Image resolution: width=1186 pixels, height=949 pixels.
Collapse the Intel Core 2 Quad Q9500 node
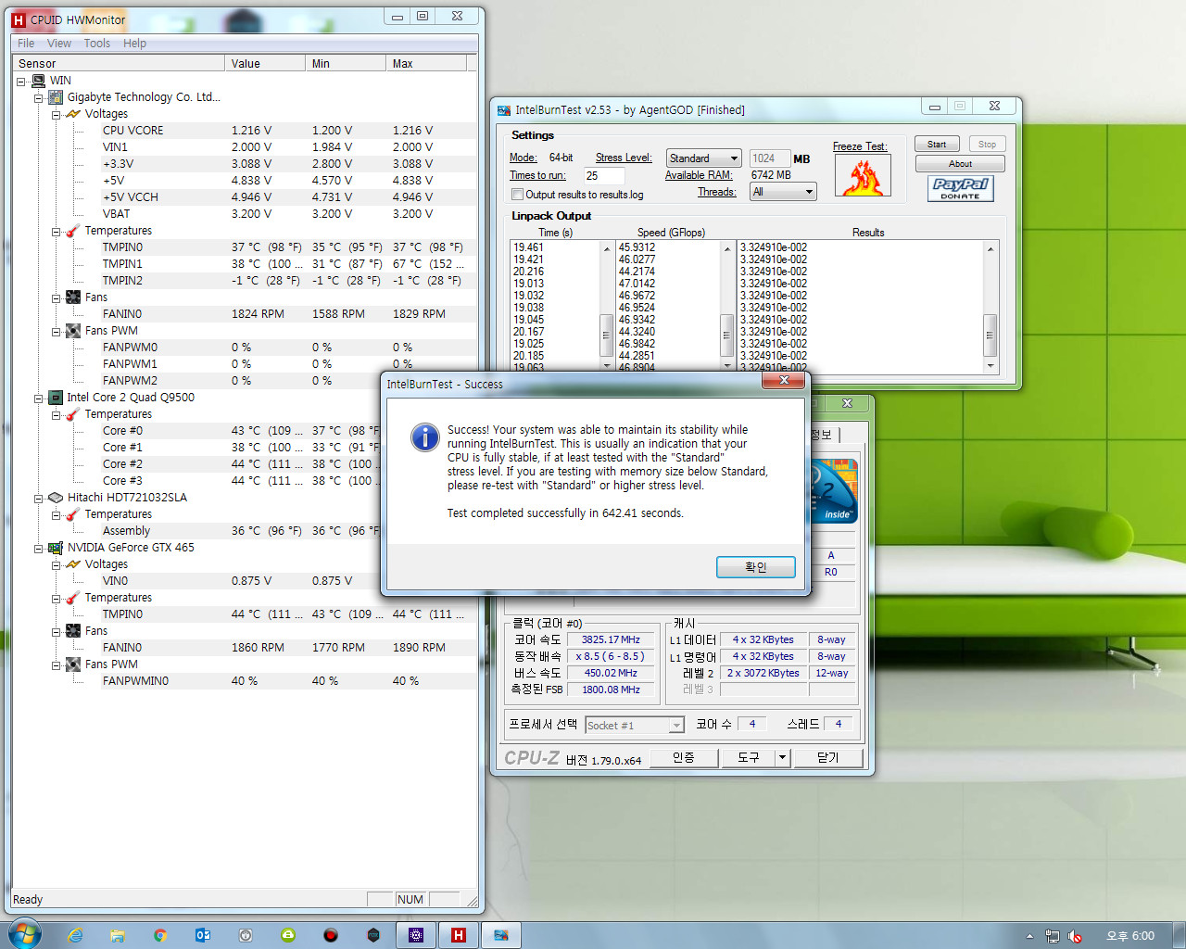click(x=39, y=399)
